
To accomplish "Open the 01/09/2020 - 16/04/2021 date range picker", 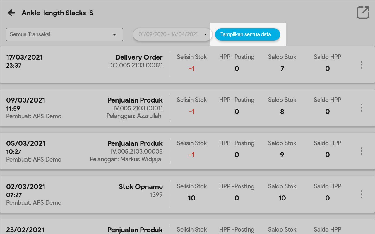I will [x=172, y=34].
